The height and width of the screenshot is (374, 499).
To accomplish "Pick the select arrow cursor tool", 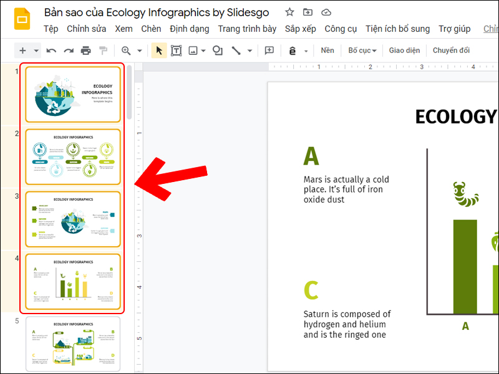I will (159, 50).
